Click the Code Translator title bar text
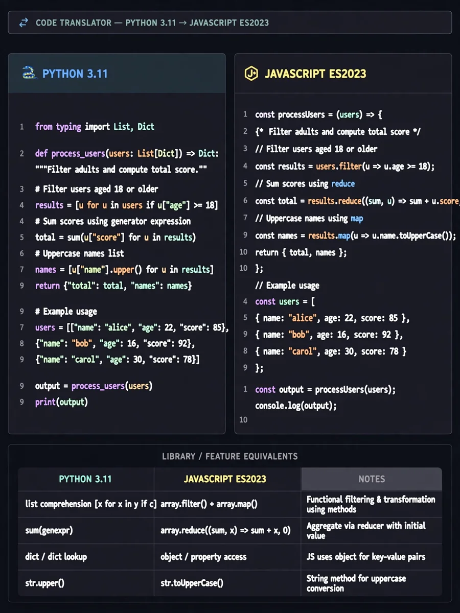This screenshot has height=613, width=460. coord(152,22)
